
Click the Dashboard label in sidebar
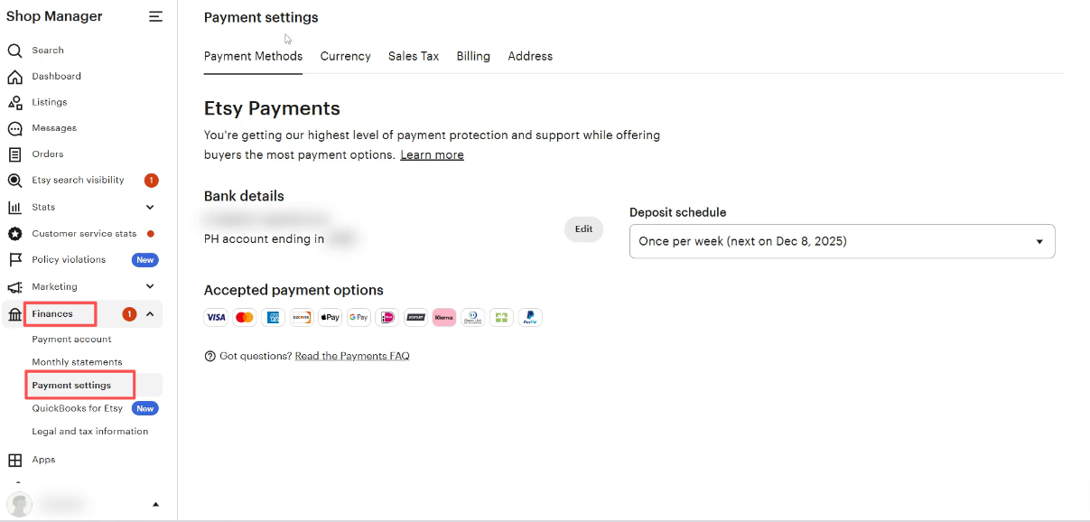coord(56,77)
